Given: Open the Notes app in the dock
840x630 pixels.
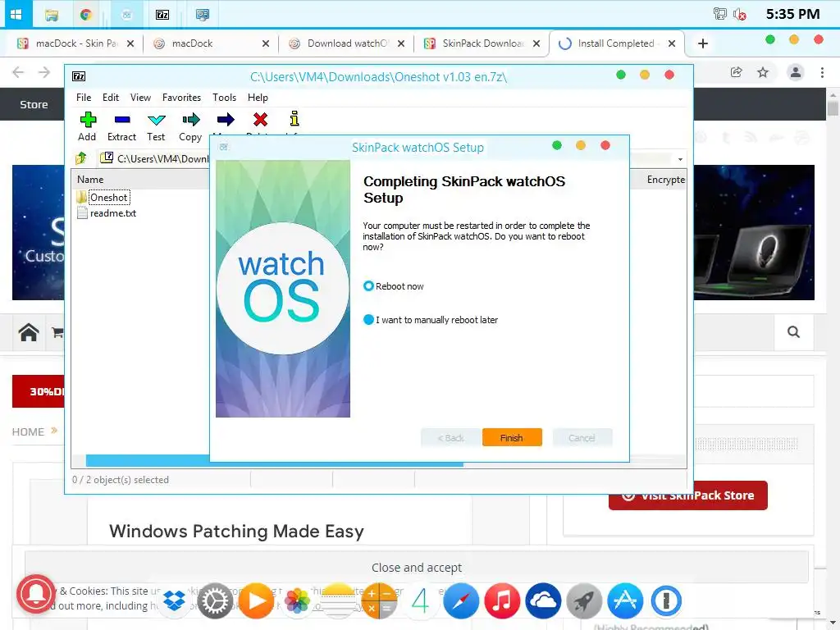Looking at the screenshot, I should tap(338, 600).
